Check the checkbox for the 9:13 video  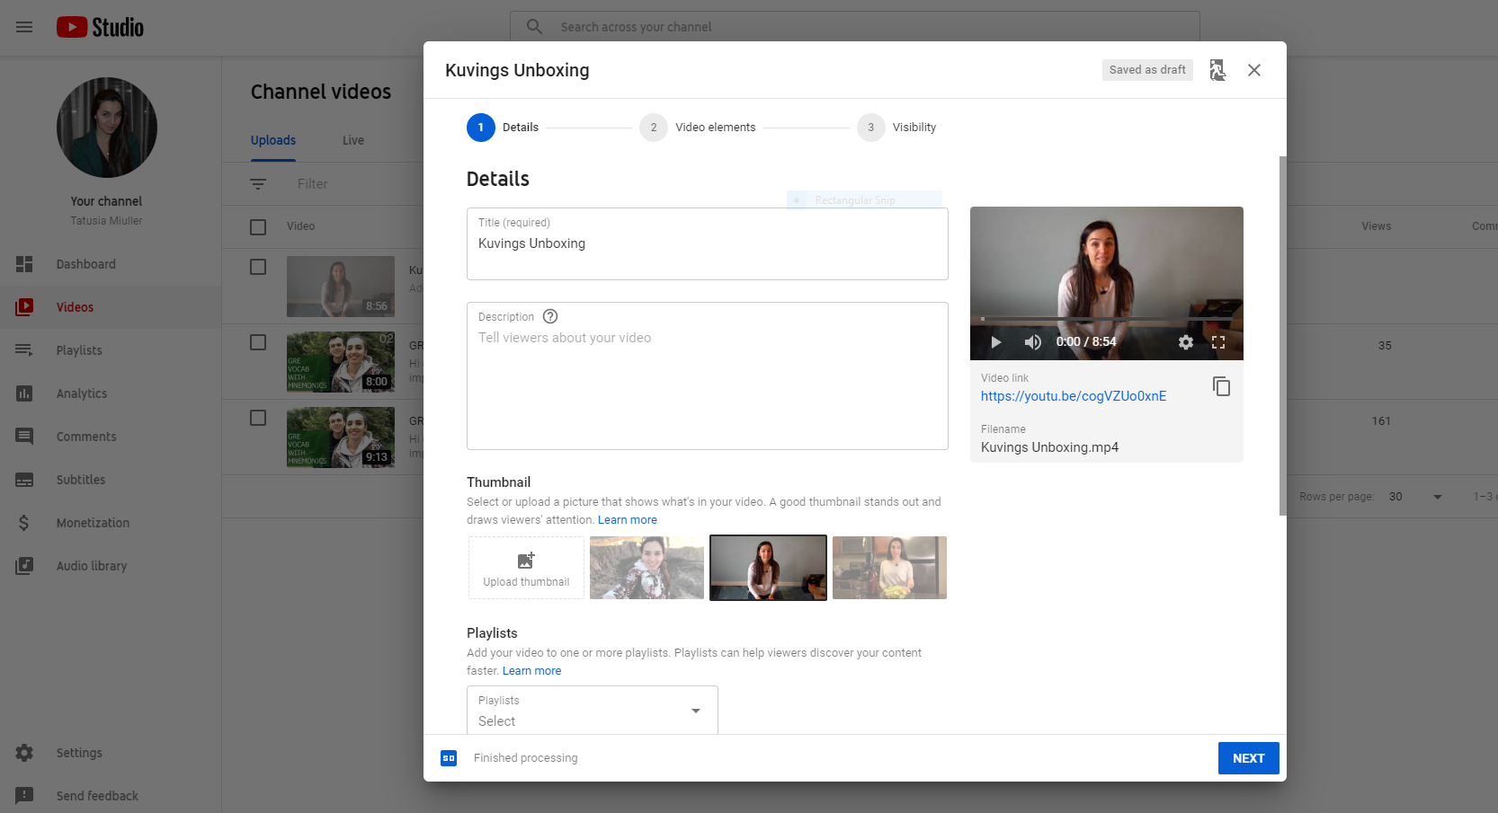coord(258,418)
